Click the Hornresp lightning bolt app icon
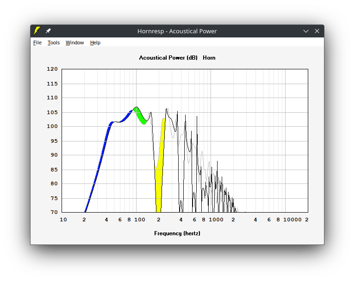This screenshot has height=281, width=355. [37, 31]
